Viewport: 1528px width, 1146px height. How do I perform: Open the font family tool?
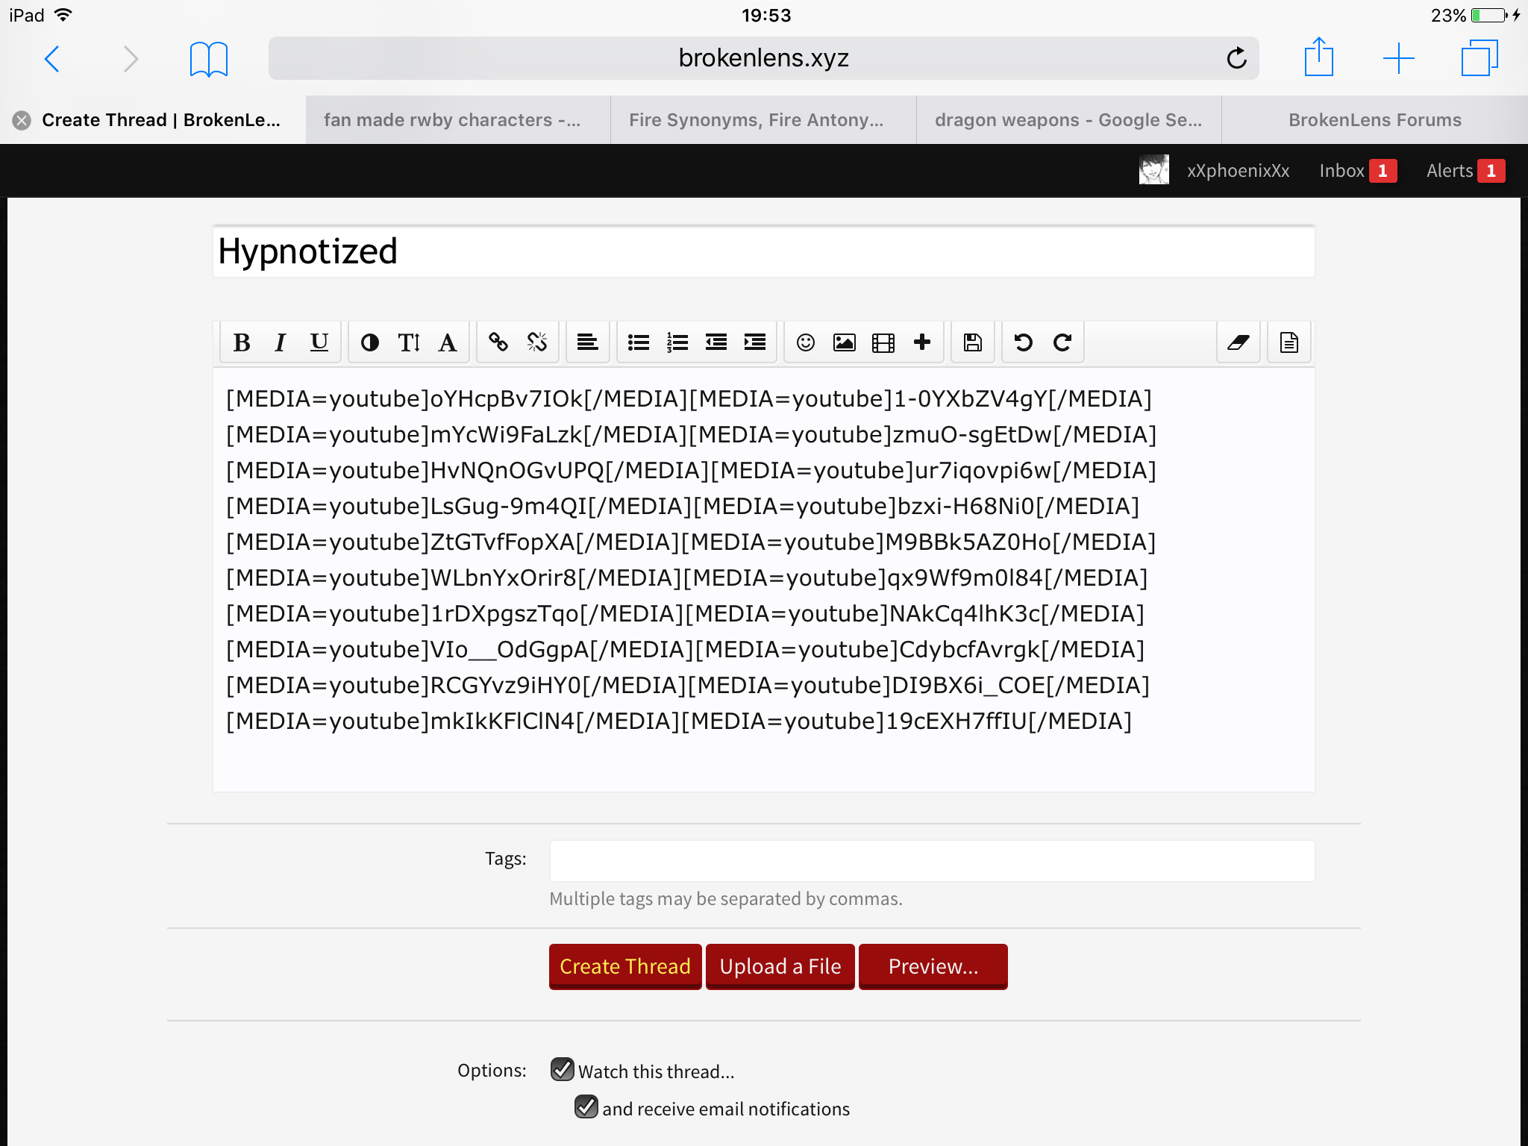click(x=447, y=342)
